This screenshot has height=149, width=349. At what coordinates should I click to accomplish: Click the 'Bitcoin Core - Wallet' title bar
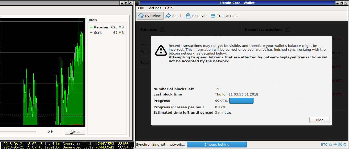point(237,3)
